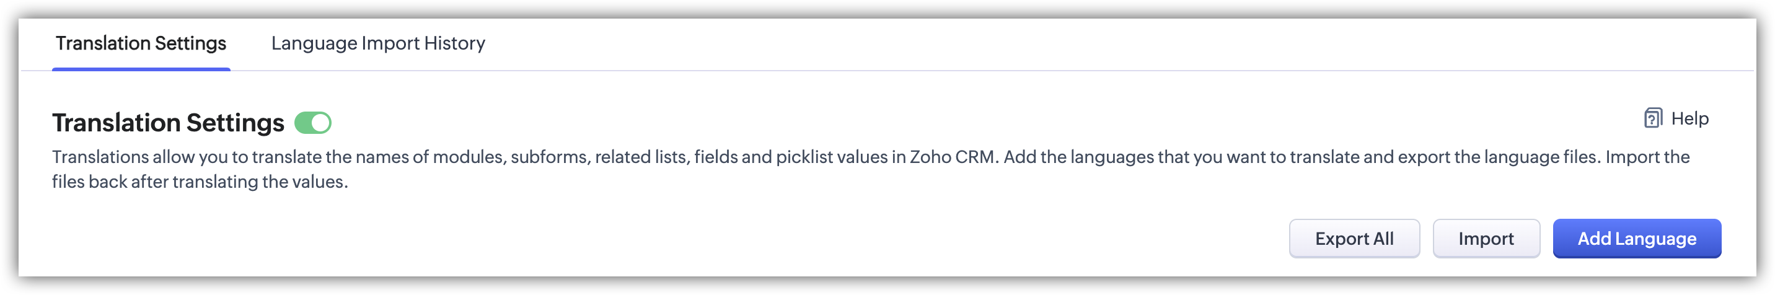Export all language files
The width and height of the screenshot is (1775, 295).
pyautogui.click(x=1354, y=239)
